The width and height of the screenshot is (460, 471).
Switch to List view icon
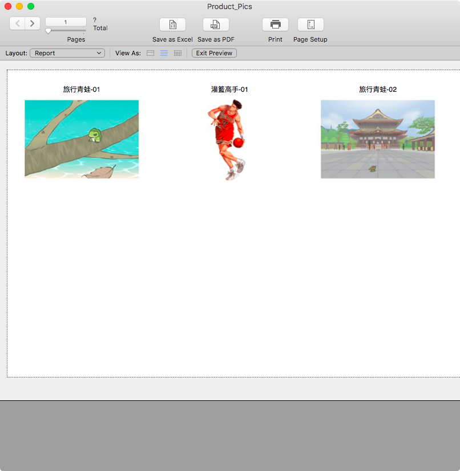[164, 53]
